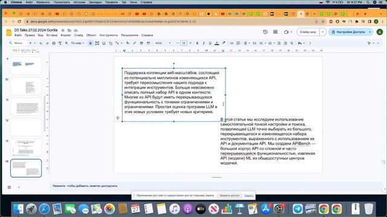Click the Fill color bucket icon

tap(128, 43)
